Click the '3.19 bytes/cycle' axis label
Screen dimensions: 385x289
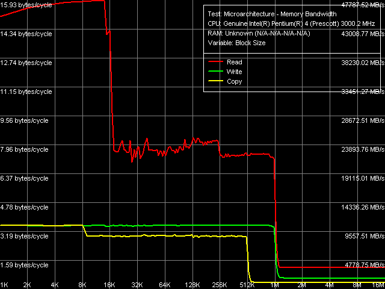click(24, 236)
